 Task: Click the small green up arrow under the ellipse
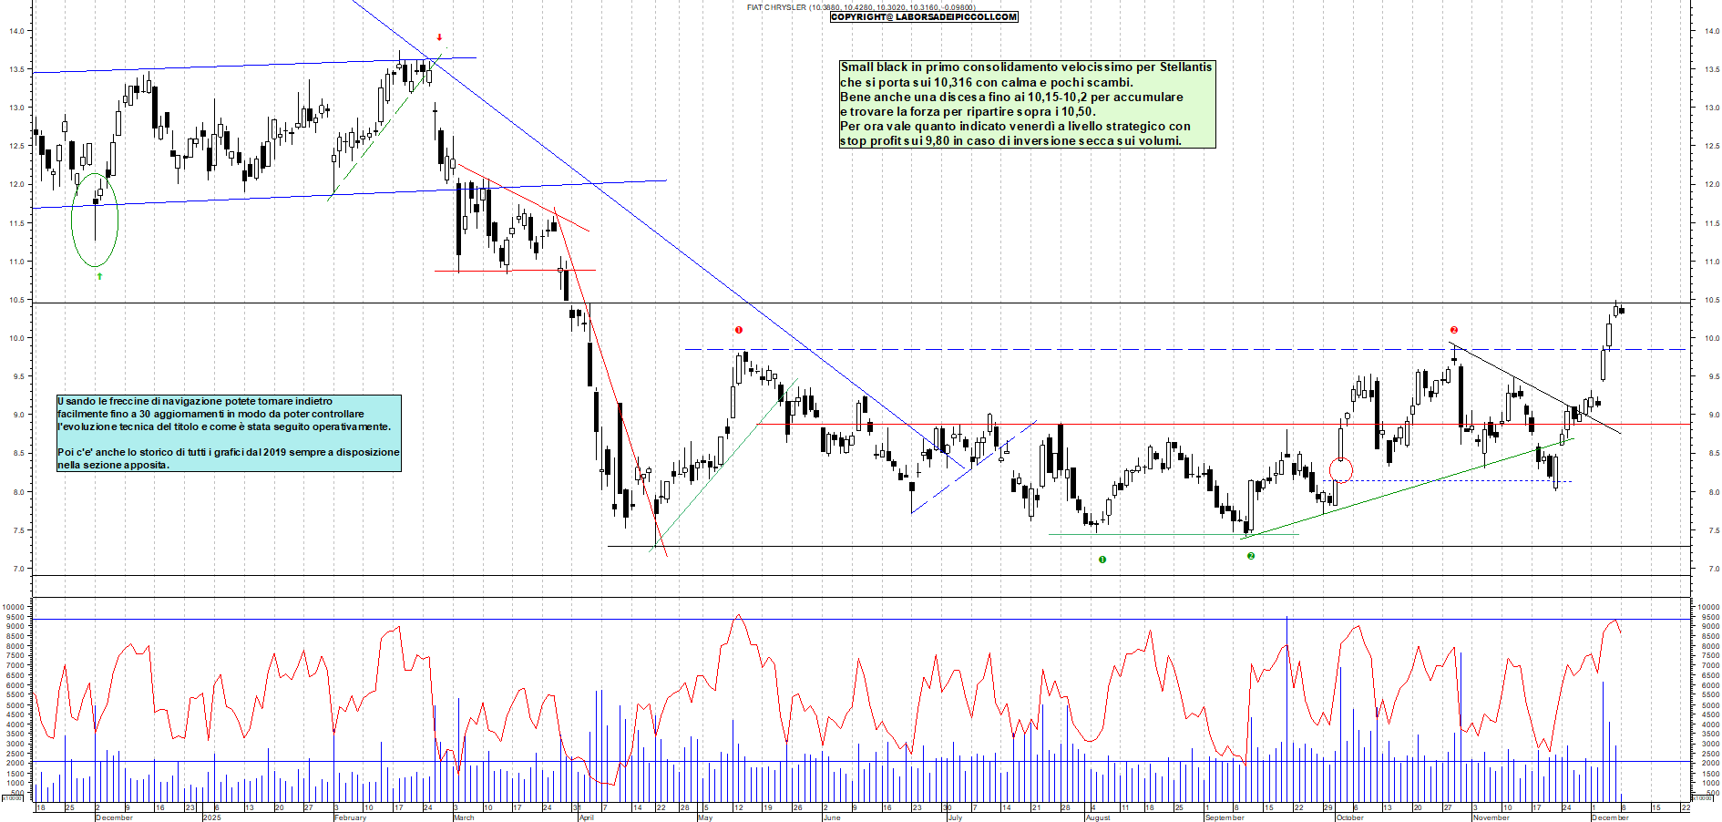tap(99, 276)
